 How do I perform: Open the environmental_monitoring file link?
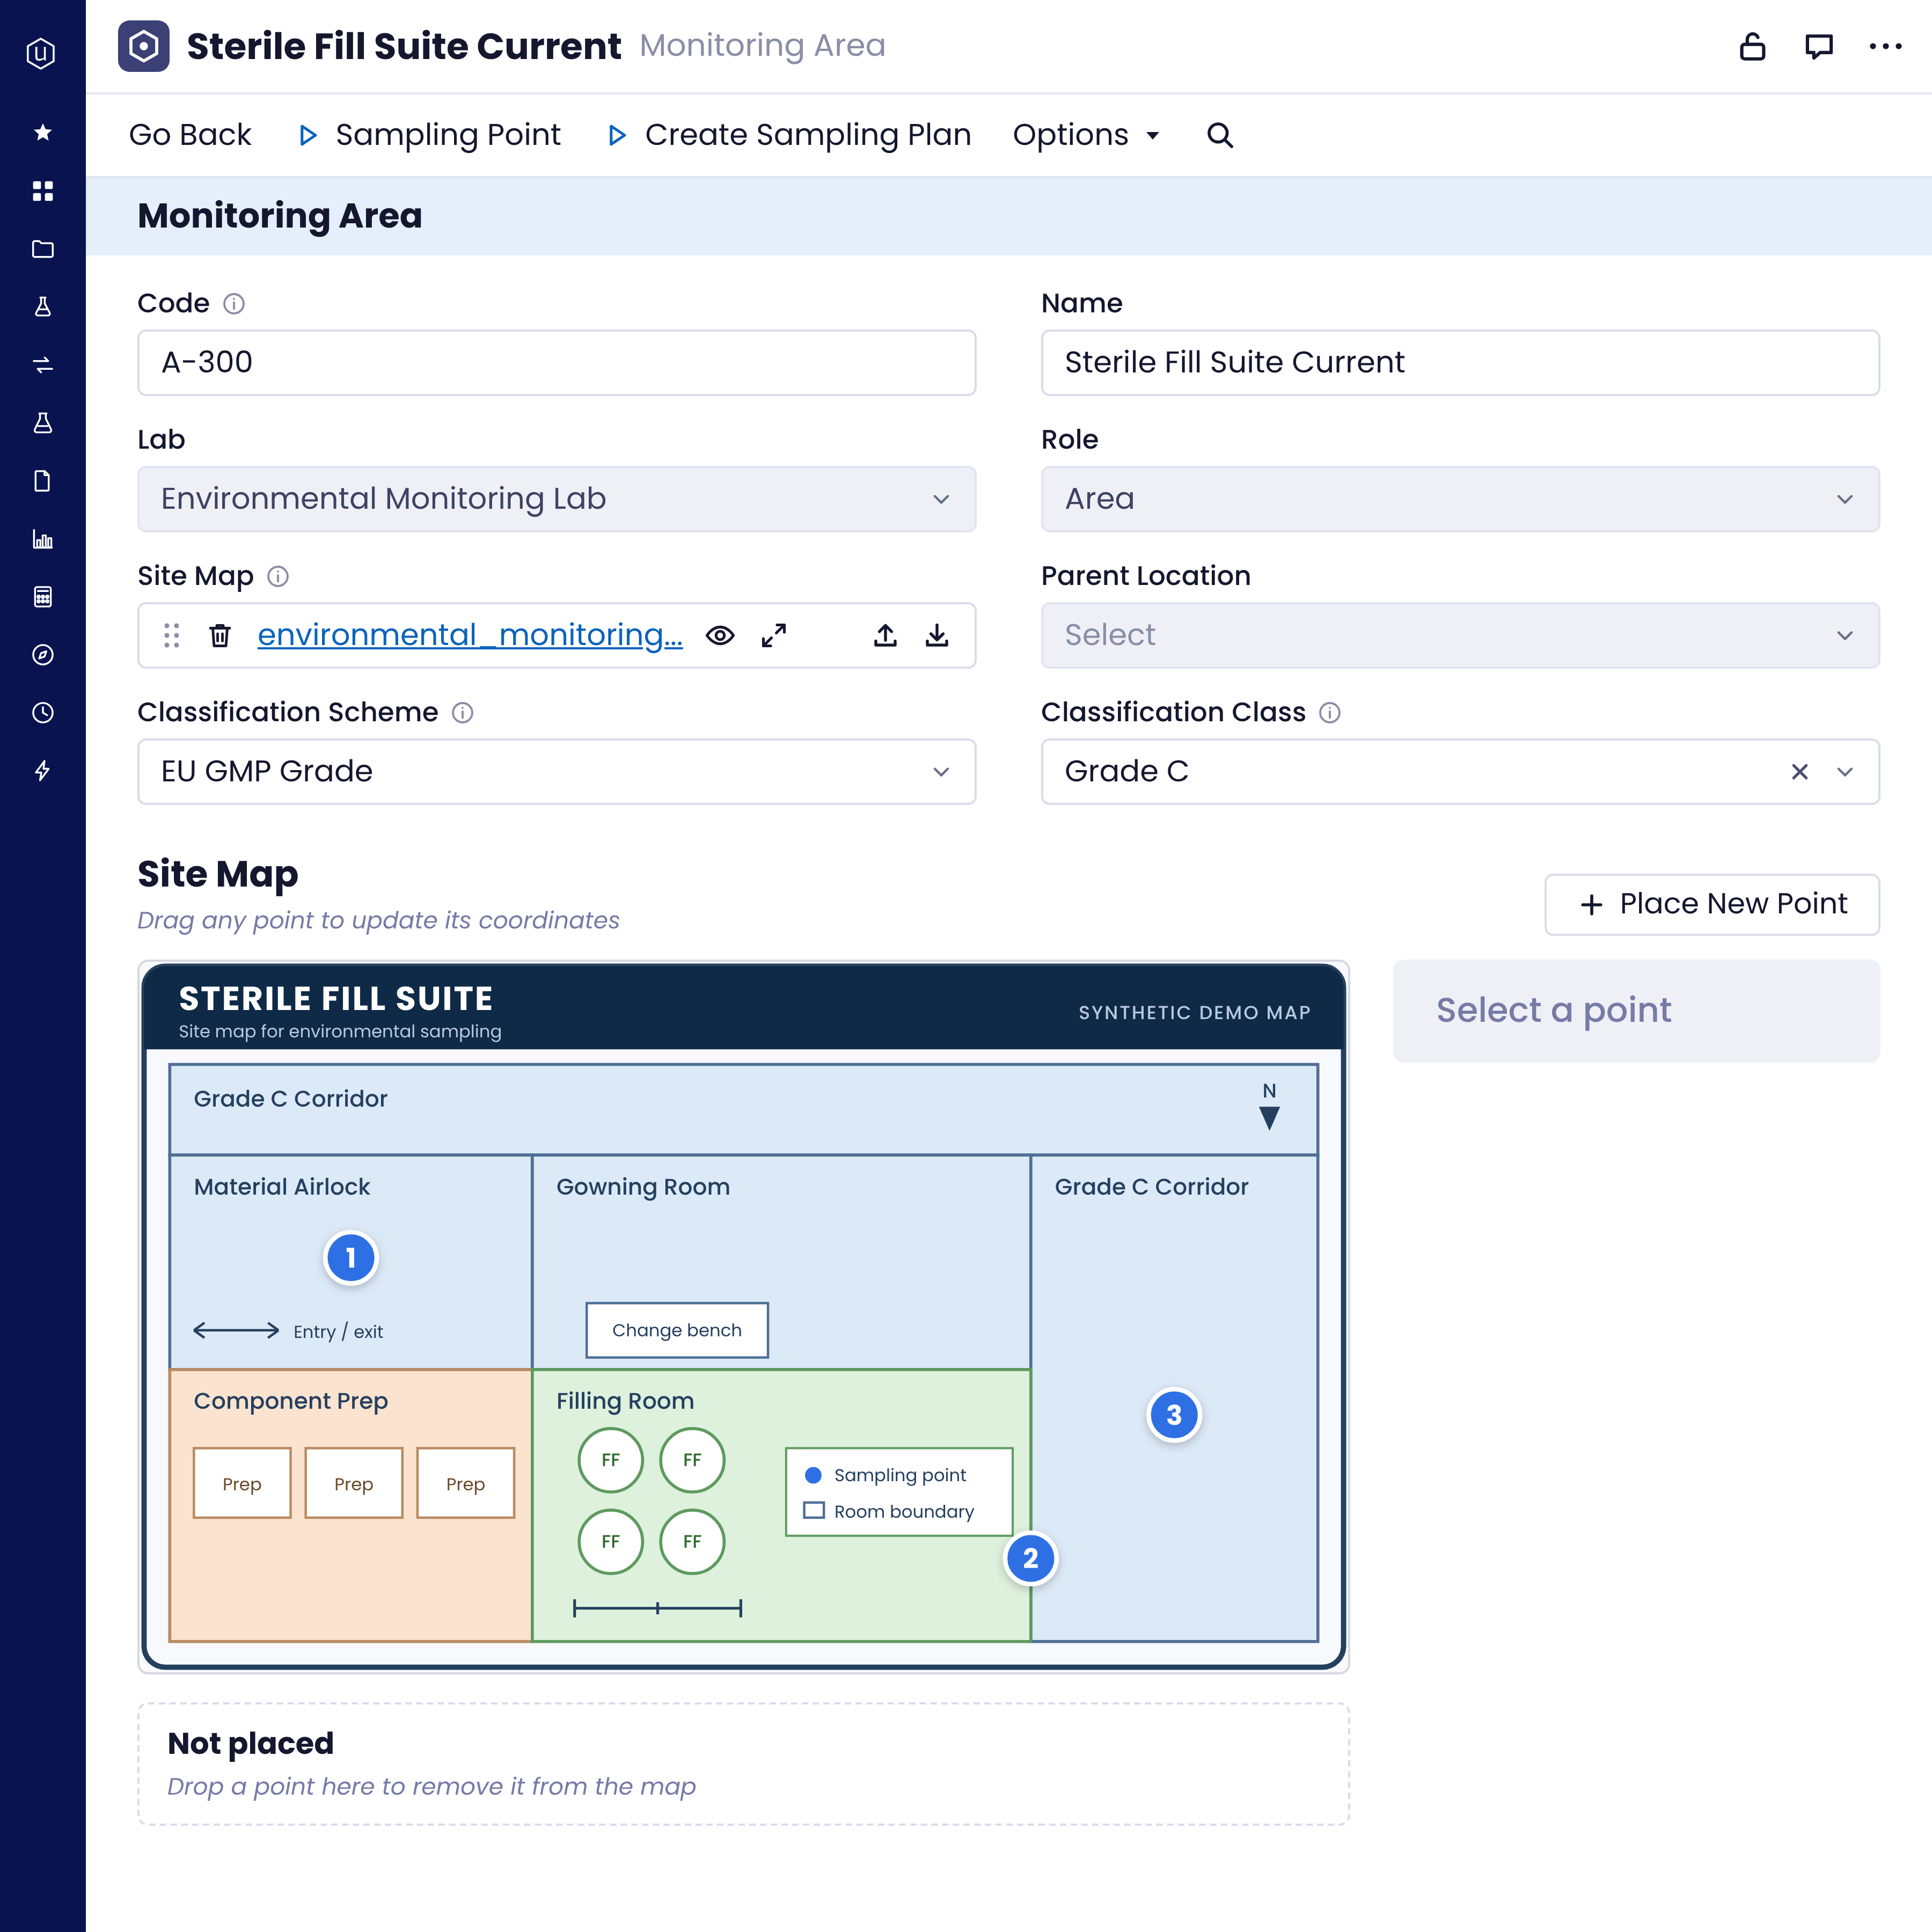470,635
